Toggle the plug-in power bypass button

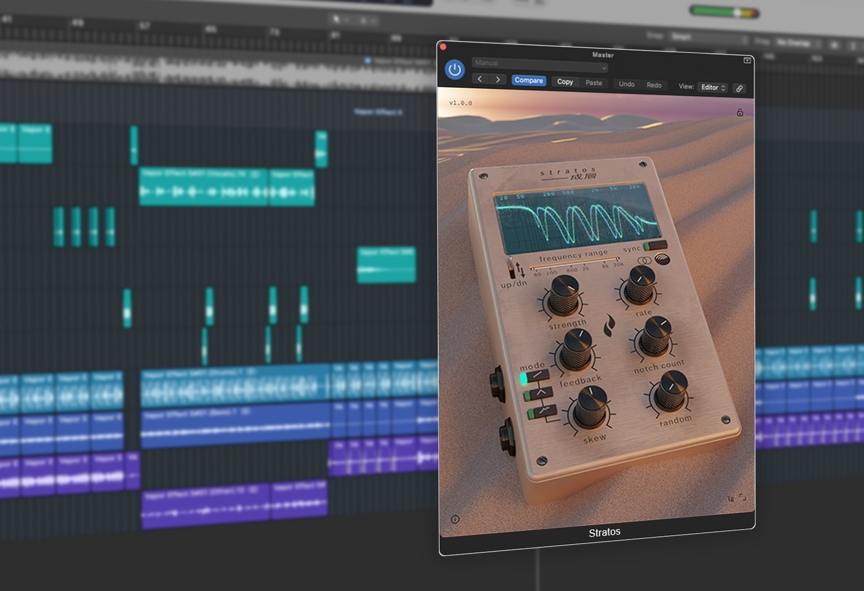click(455, 69)
